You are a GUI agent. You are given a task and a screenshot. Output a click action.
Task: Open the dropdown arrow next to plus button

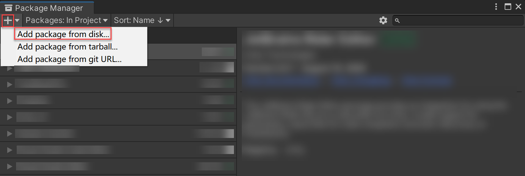(17, 21)
